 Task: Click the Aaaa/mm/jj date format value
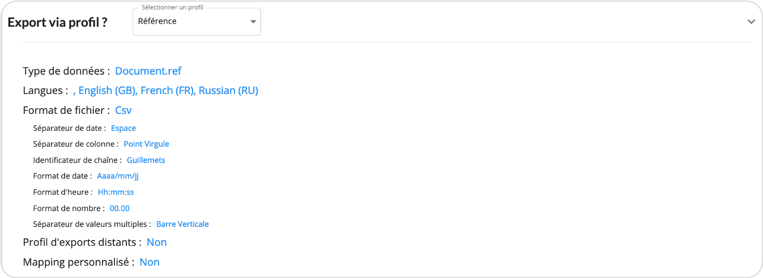tap(118, 176)
